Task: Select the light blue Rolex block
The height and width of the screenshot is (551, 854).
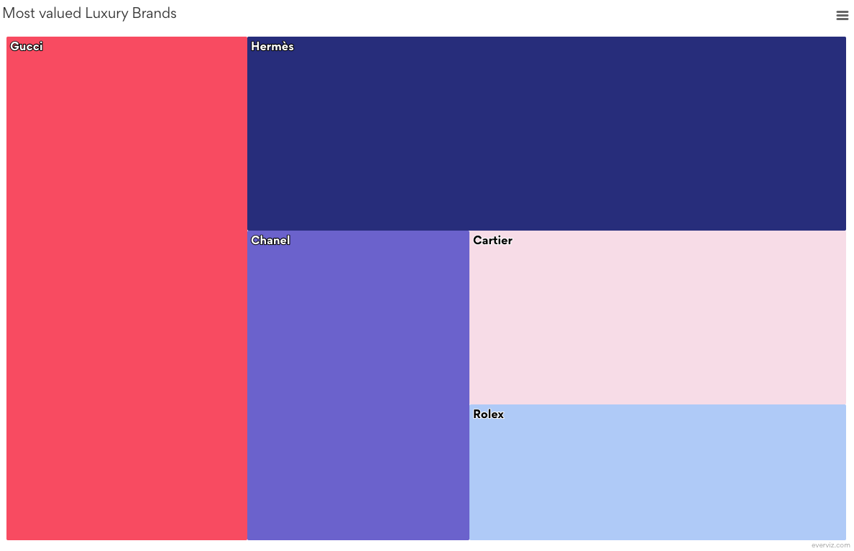Action: pyautogui.click(x=657, y=472)
